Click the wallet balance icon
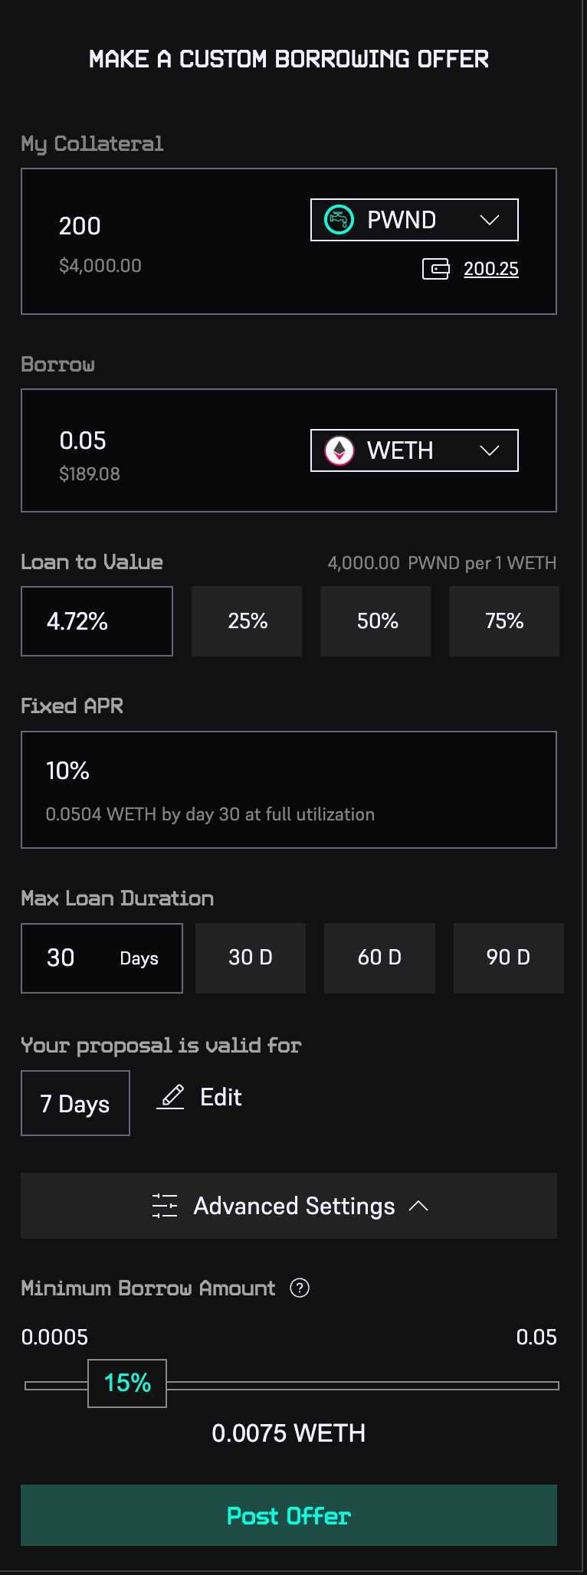This screenshot has height=1575, width=587. (436, 269)
